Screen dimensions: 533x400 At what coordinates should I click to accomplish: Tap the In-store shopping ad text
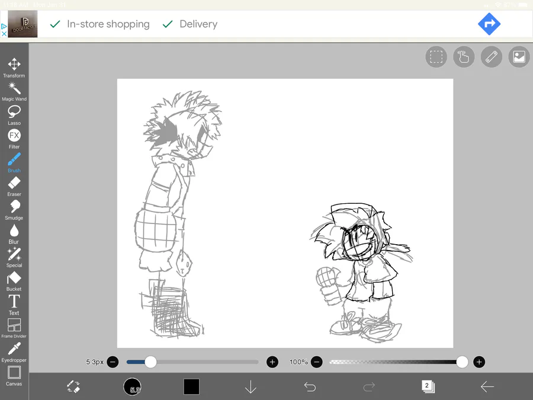[x=108, y=24]
